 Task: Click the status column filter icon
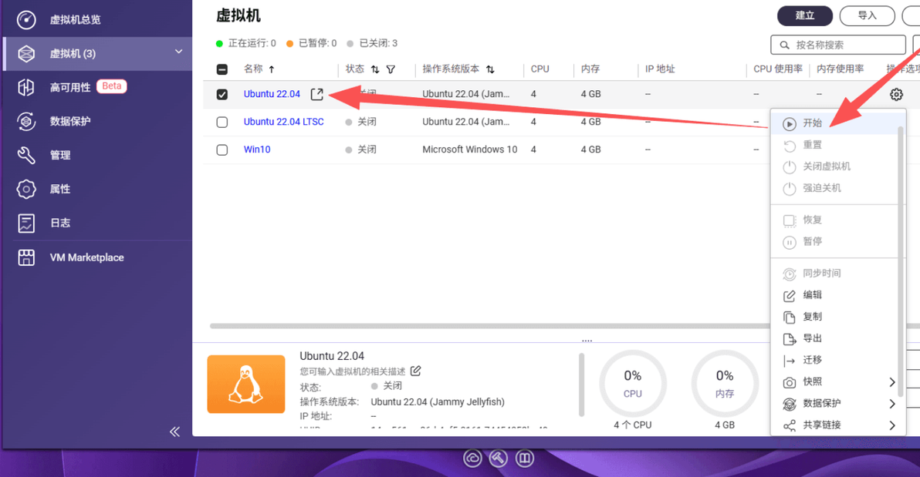click(391, 69)
